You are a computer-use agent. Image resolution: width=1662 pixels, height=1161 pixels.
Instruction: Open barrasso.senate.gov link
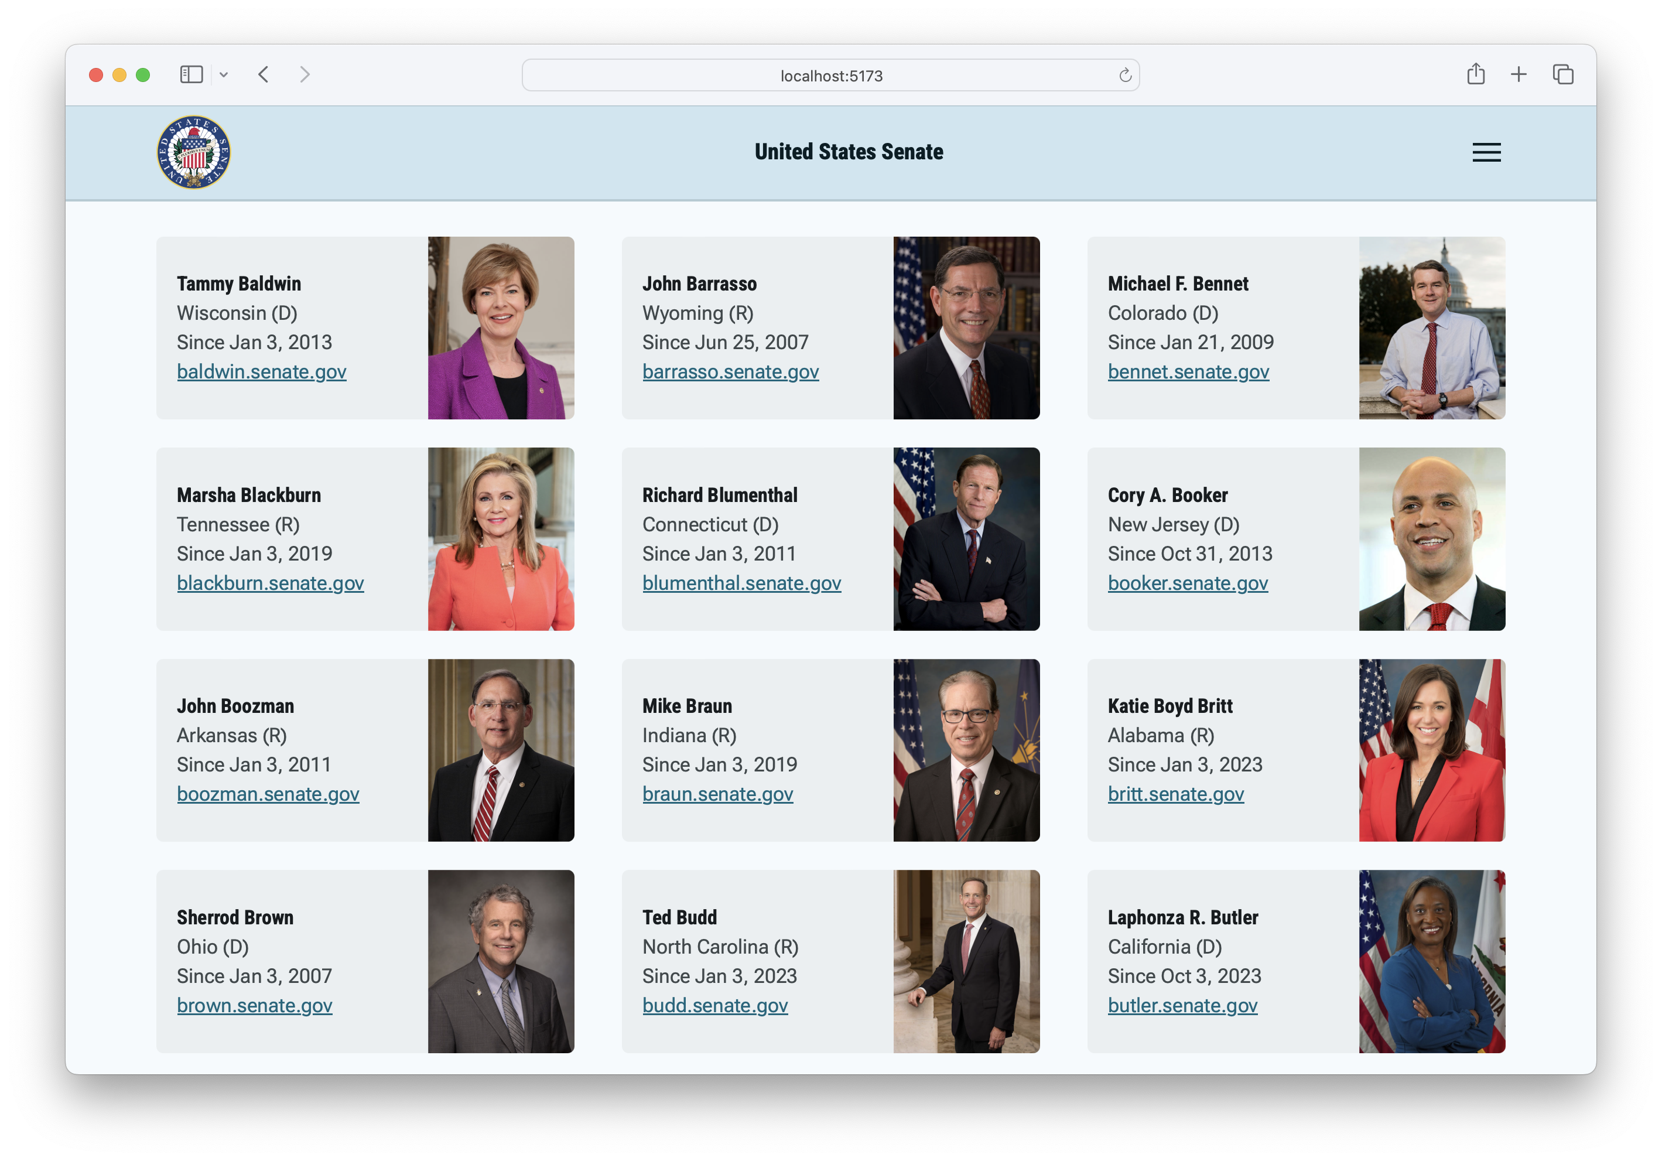coord(730,371)
